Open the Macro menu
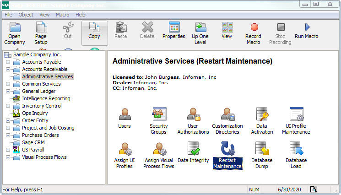This screenshot has width=341, height=195. pyautogui.click(x=63, y=15)
